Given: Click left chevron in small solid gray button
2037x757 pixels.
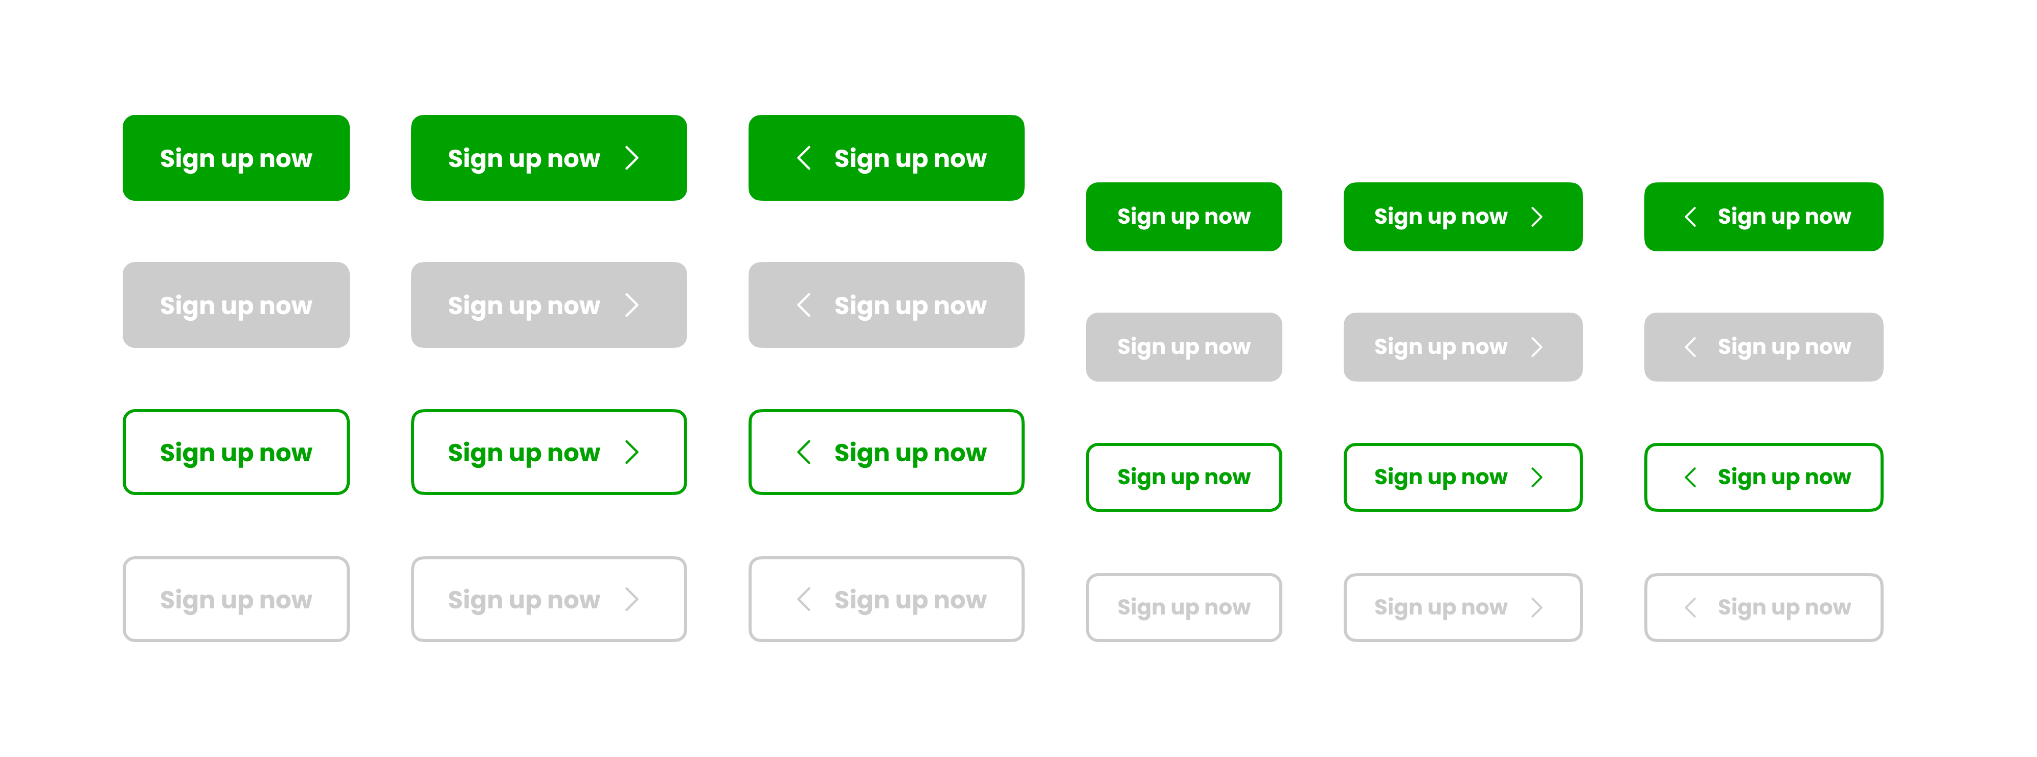Looking at the screenshot, I should click(x=1690, y=347).
